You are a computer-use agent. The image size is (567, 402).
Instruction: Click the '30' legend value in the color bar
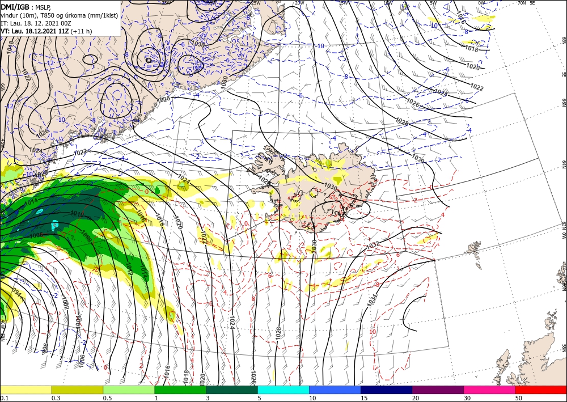coord(467,398)
